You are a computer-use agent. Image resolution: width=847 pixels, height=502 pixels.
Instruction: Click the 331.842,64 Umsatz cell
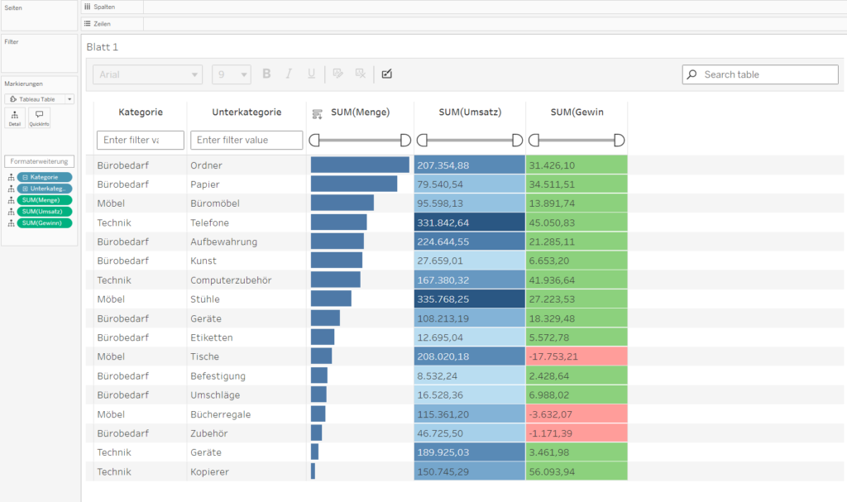tap(470, 222)
